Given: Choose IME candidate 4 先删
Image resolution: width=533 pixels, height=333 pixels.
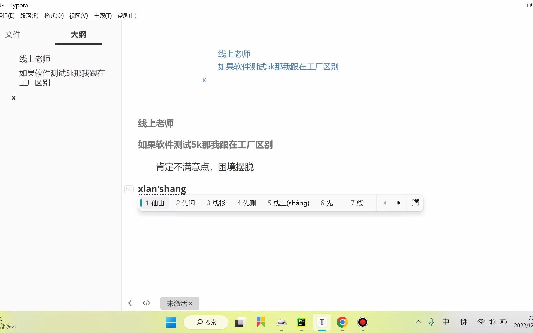Looking at the screenshot, I should click(x=247, y=203).
